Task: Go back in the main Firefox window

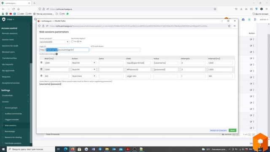Action: [x=3, y=9]
